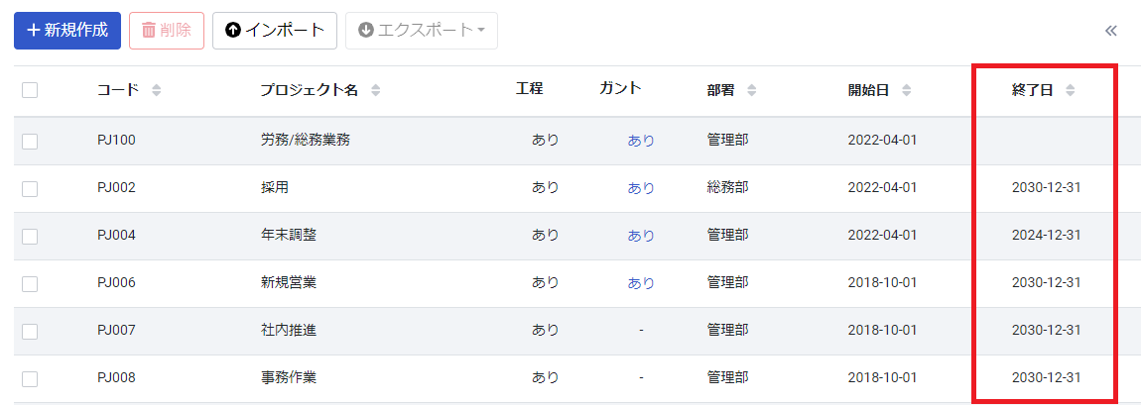This screenshot has height=405, width=1141.
Task: Select the 社内推進 project name
Action: (x=288, y=331)
